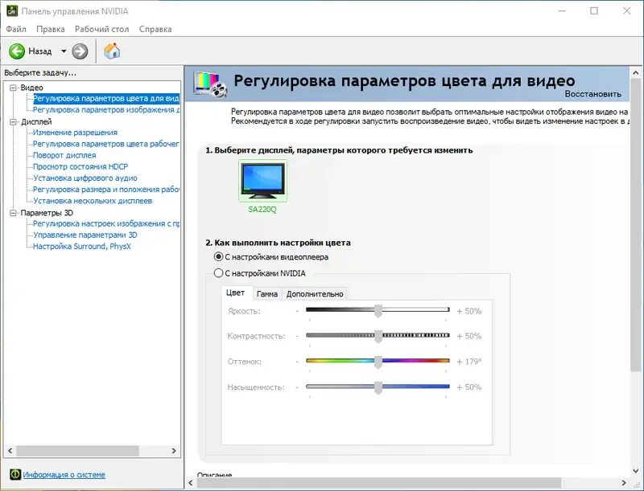
Task: Open 'Просмотр состояния HDCP' task
Action: (80, 167)
